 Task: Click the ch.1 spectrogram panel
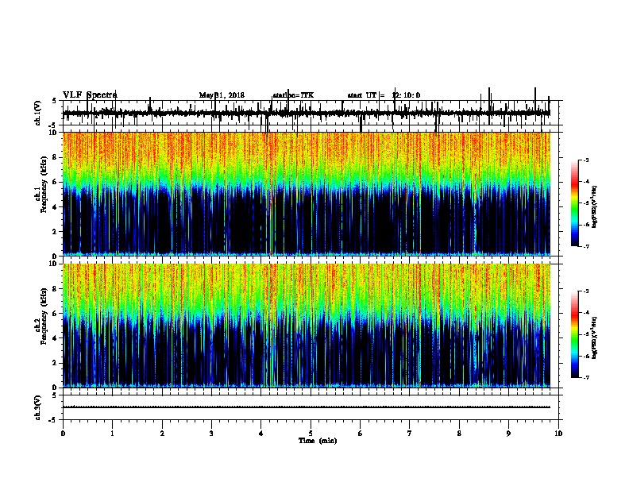coord(307,194)
